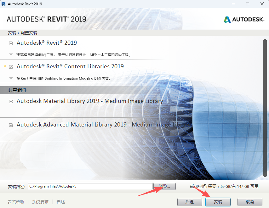Image resolution: width=269 pixels, height=208 pixels.
Task: Uncheck Autodesk Revit 2019 component
Action: tap(11, 42)
